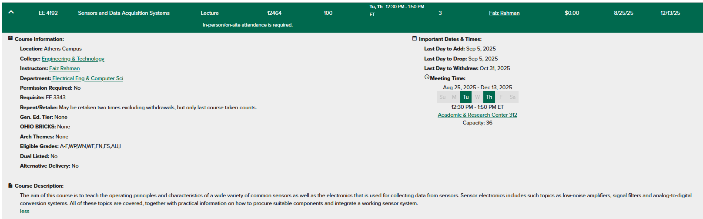Click the Course Information clipboard icon
The height and width of the screenshot is (219, 703).
pyautogui.click(x=10, y=39)
